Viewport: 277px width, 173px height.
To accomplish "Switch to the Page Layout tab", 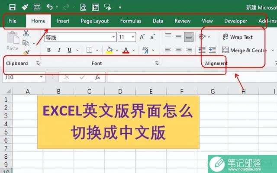I will tap(95, 21).
